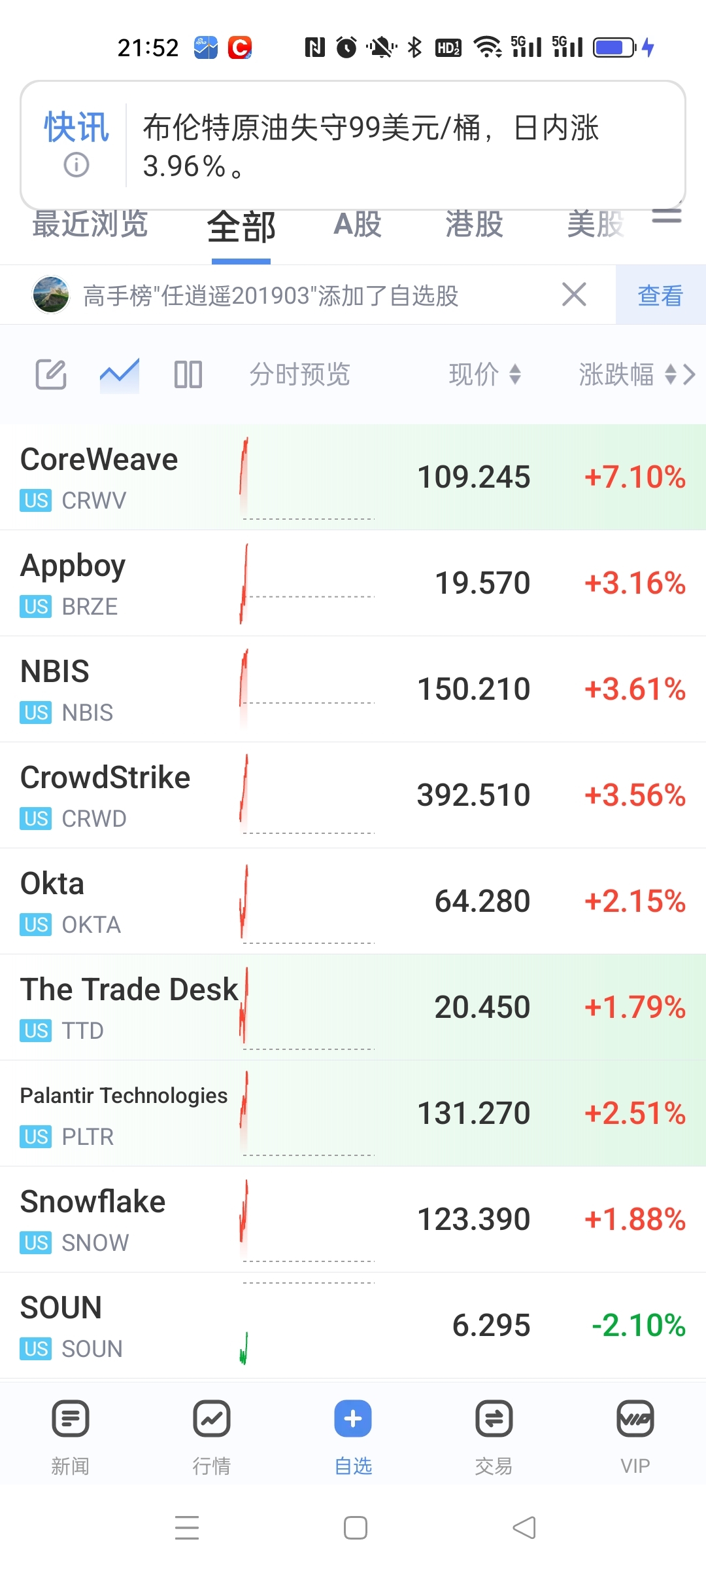The height and width of the screenshot is (1571, 706).
Task: Open the 行情 market icon
Action: (212, 1418)
